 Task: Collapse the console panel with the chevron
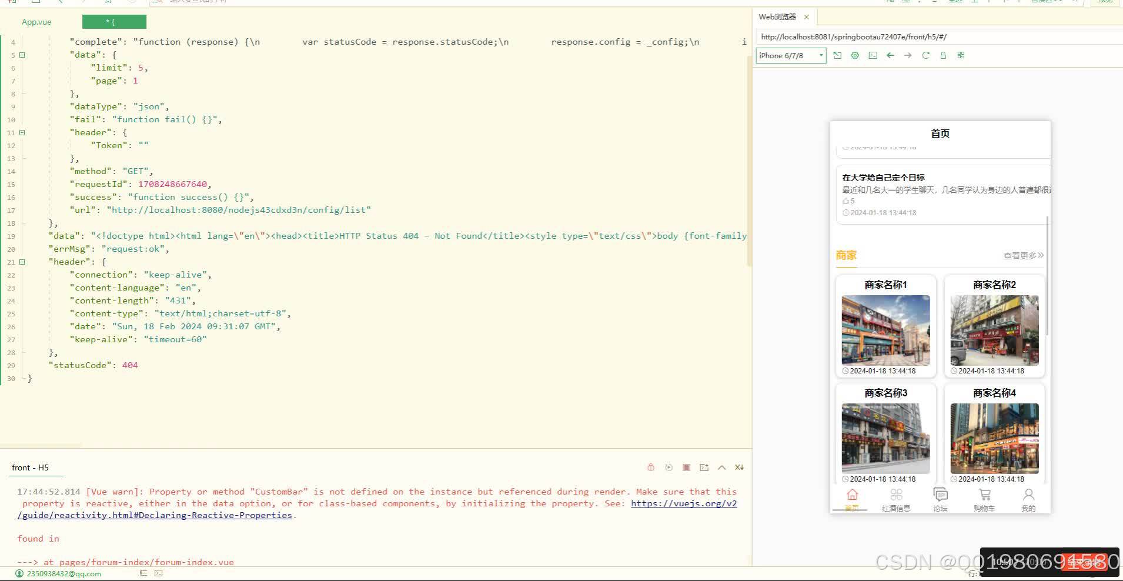tap(721, 467)
